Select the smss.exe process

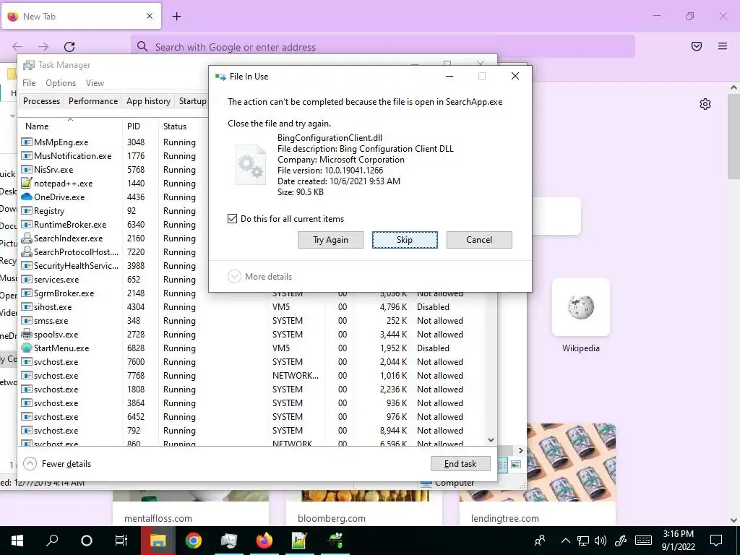coord(252,320)
